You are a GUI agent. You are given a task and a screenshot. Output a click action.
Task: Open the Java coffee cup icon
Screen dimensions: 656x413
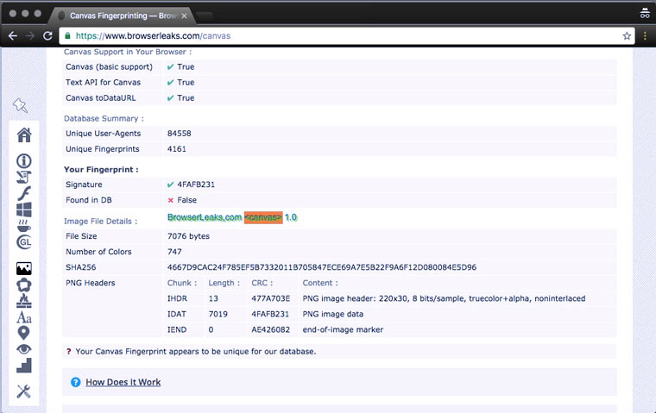[23, 226]
